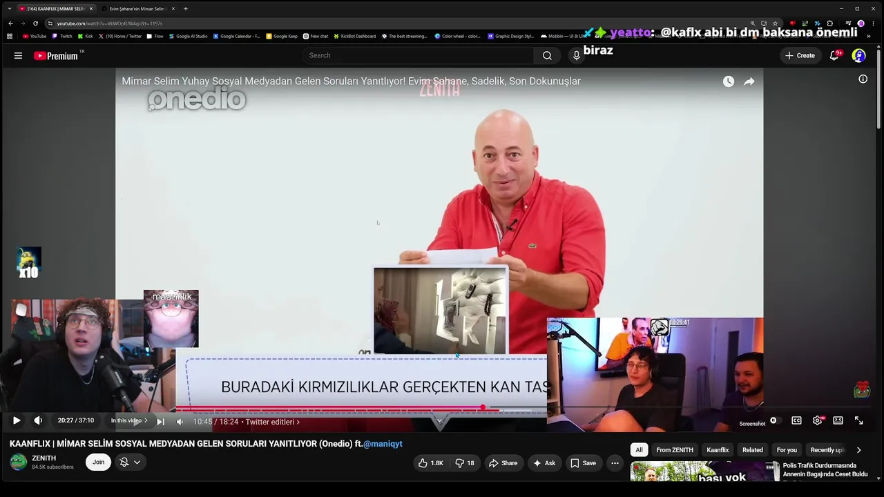Expand the In this video chapters
Viewport: 884px width, 497px height.
pos(129,420)
